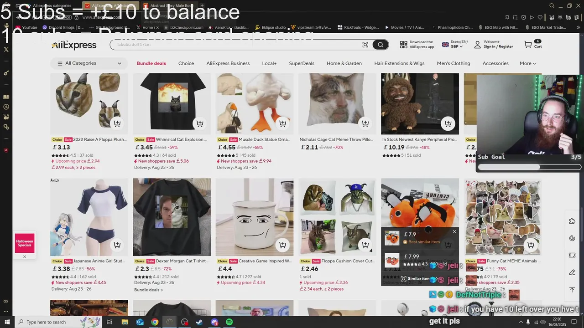Image resolution: width=584 pixels, height=328 pixels.
Task: Click the Halloween Specials banner
Action: click(x=25, y=242)
